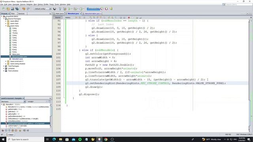Toggle fully qualified names filter in Navigator
253x142 pixels.
click(20, 131)
